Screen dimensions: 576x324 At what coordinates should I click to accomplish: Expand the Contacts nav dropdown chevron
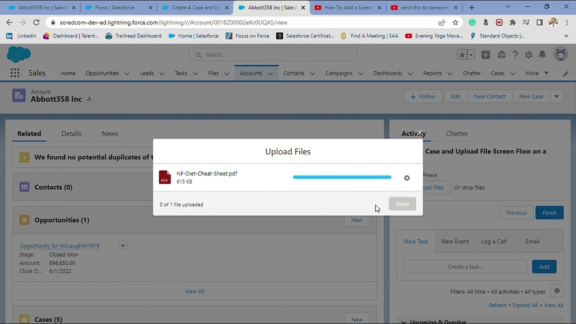pos(312,73)
